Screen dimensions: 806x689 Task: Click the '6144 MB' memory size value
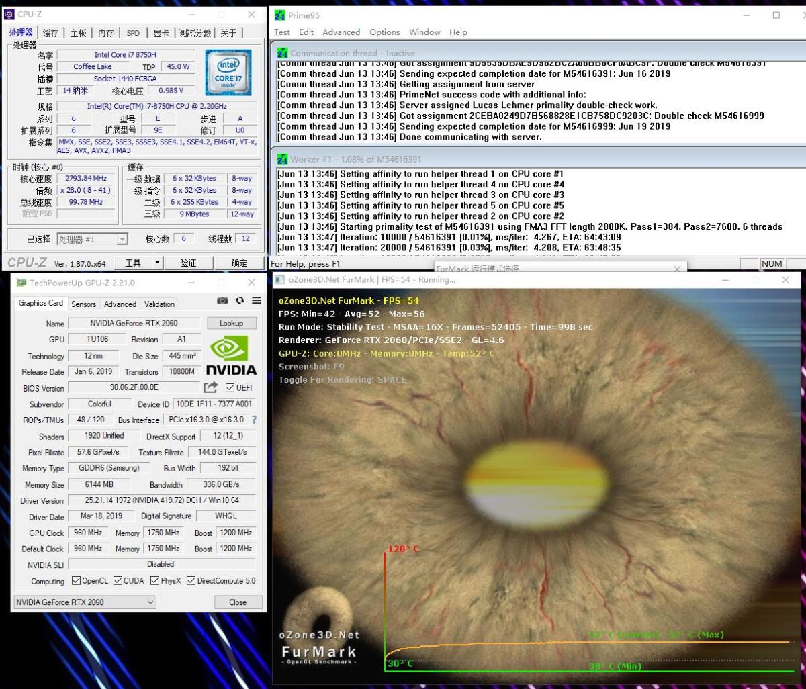[99, 484]
